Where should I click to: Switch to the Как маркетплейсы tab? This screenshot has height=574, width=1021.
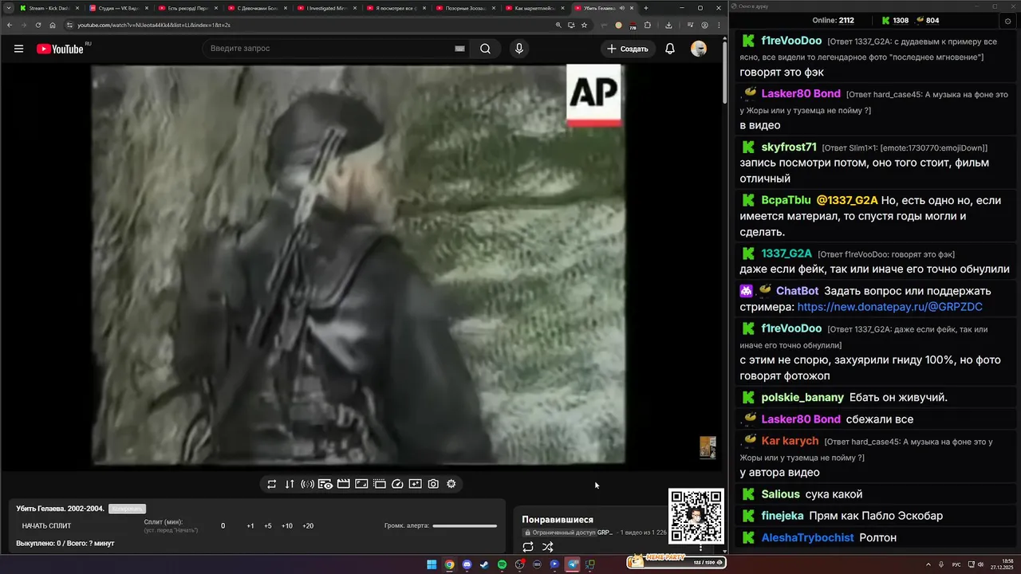pyautogui.click(x=535, y=8)
